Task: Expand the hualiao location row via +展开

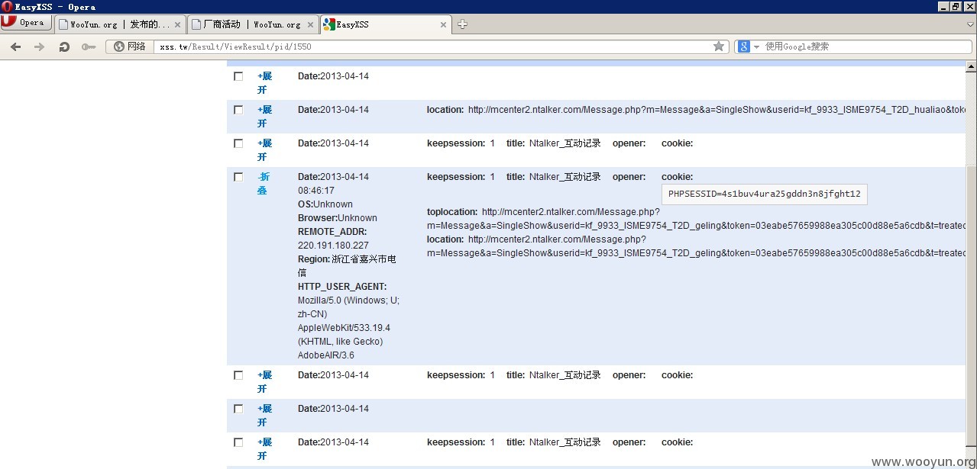Action: 264,117
